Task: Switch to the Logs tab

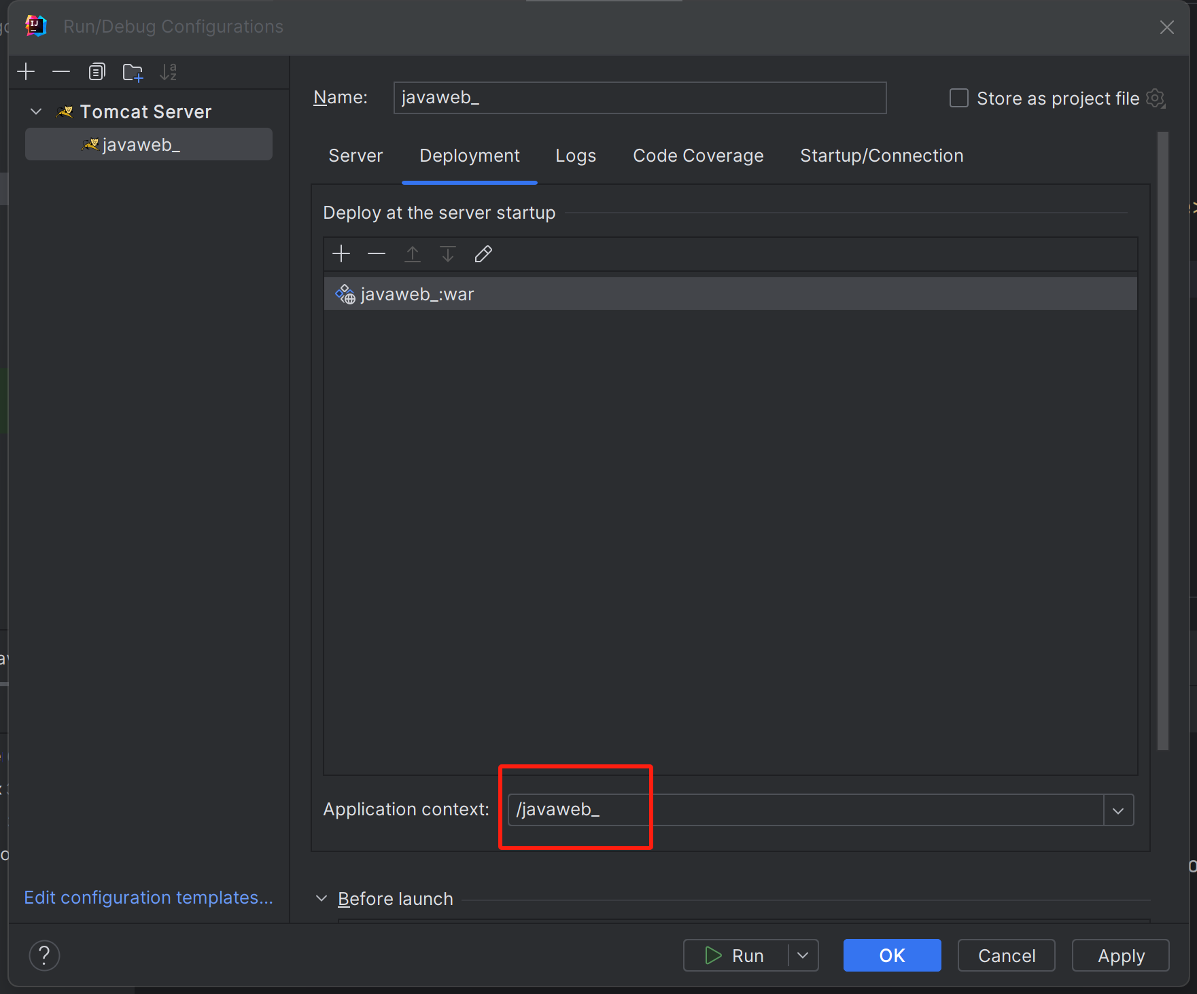Action: click(x=576, y=156)
